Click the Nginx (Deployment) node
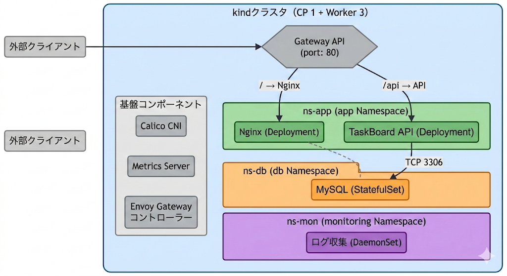The height and width of the screenshot is (276, 507). click(x=279, y=132)
